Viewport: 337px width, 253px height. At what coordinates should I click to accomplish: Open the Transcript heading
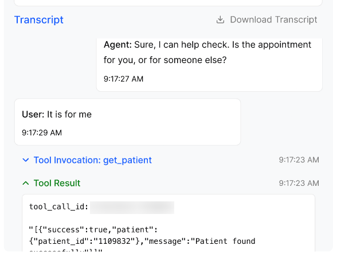click(39, 20)
